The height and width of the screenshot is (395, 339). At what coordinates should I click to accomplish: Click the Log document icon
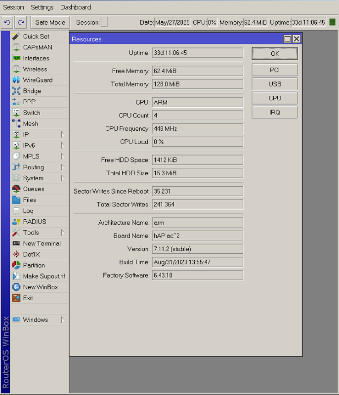[16, 211]
